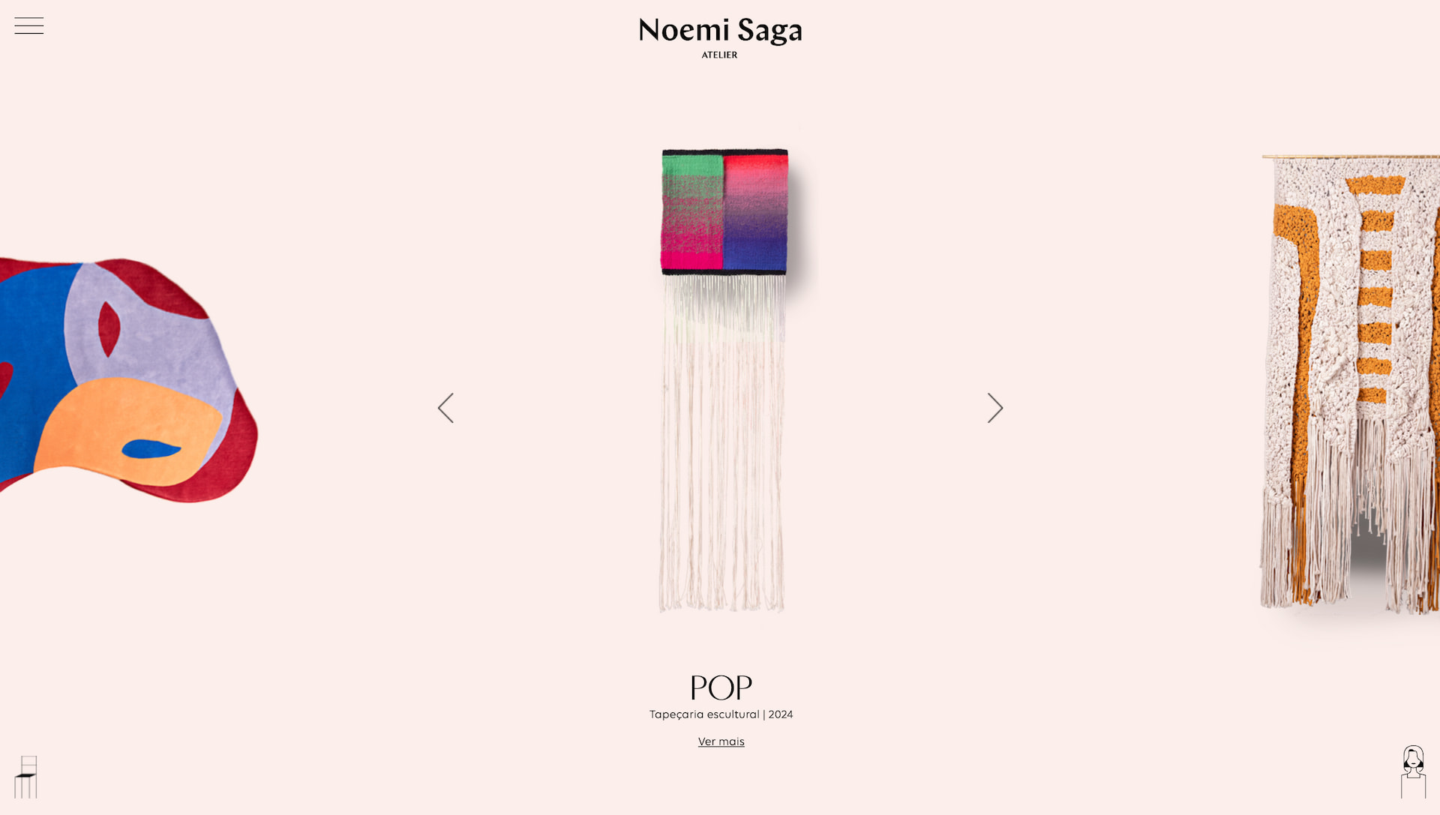Click the ATELIER text under the logo
1440x815 pixels.
(719, 55)
